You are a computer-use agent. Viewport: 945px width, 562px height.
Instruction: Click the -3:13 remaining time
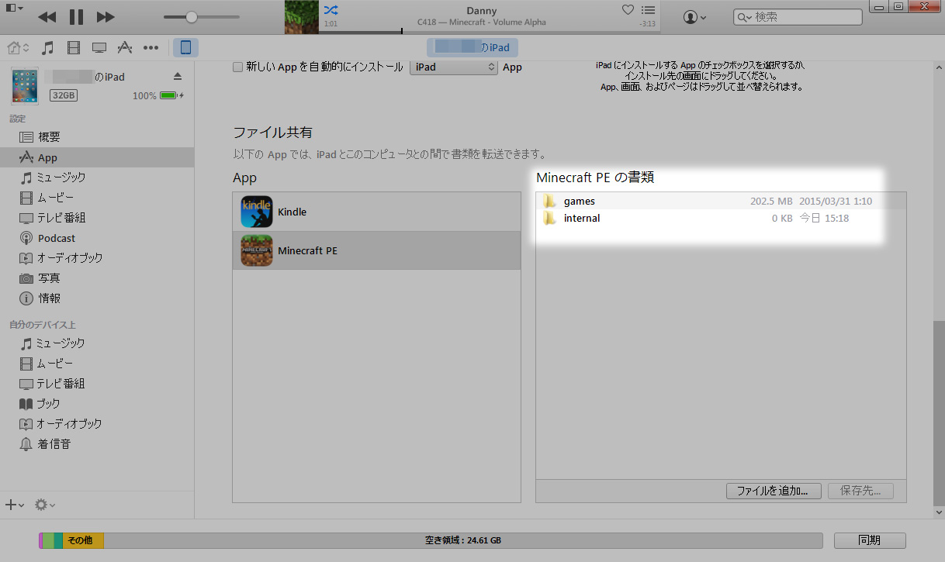pos(646,24)
